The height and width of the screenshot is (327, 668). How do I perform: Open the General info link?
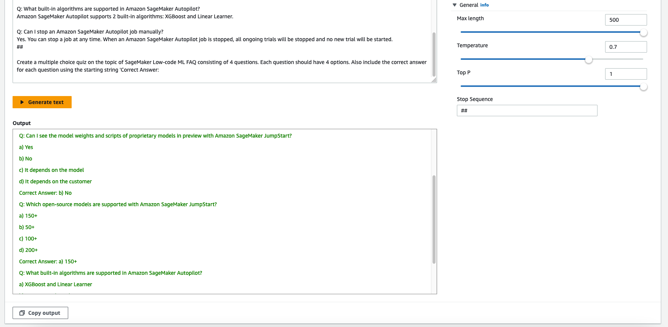click(x=484, y=5)
